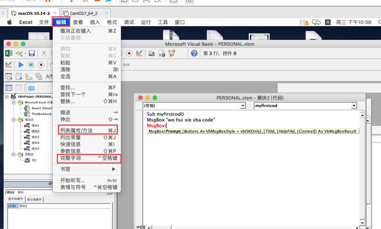Collapse the Microsoft Excel 对象 folder
The width and height of the screenshot is (381, 229).
point(14,102)
